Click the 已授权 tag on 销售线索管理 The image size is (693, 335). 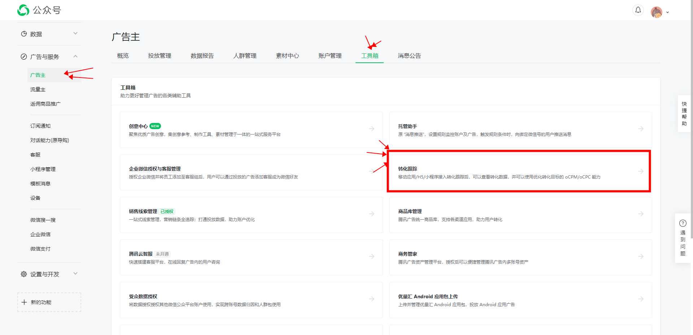point(167,212)
